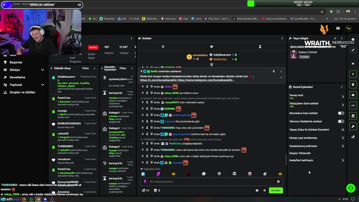The height and width of the screenshot is (202, 359).
Task: Toggle Abonelere özel sohbet switch
Action: (341, 113)
